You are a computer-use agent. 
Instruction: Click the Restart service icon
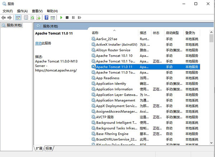click(80, 18)
